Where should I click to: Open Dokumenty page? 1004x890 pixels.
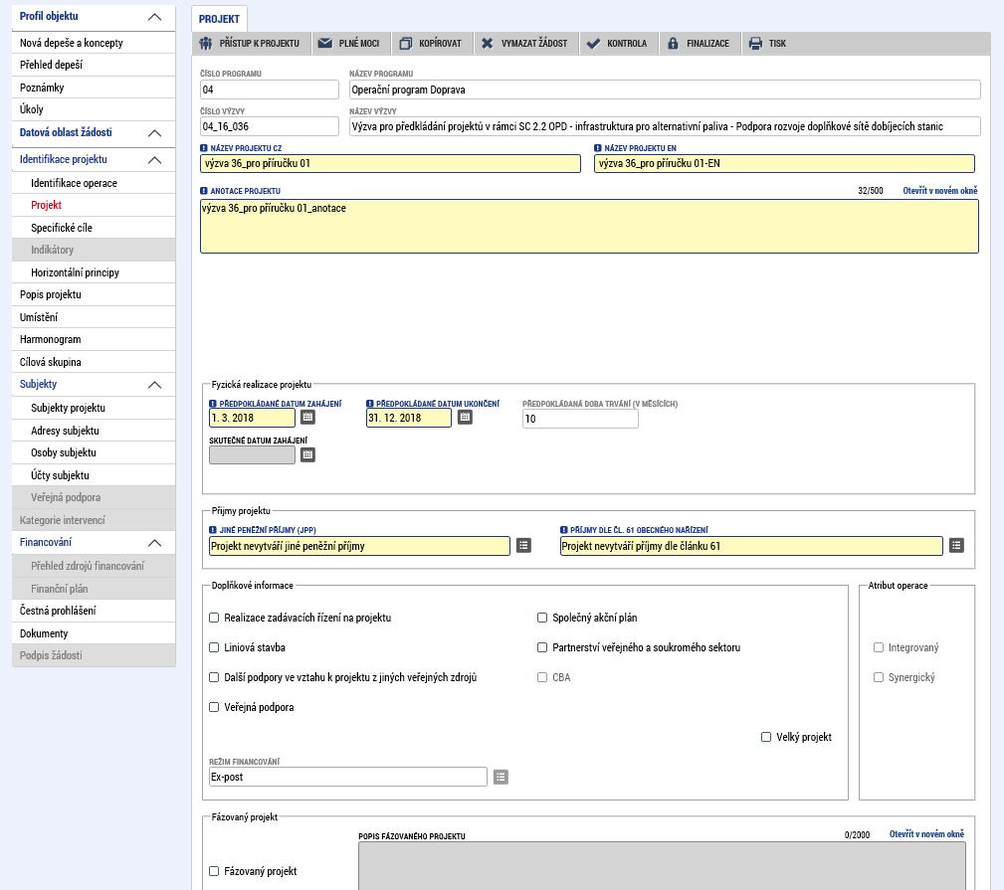click(94, 633)
